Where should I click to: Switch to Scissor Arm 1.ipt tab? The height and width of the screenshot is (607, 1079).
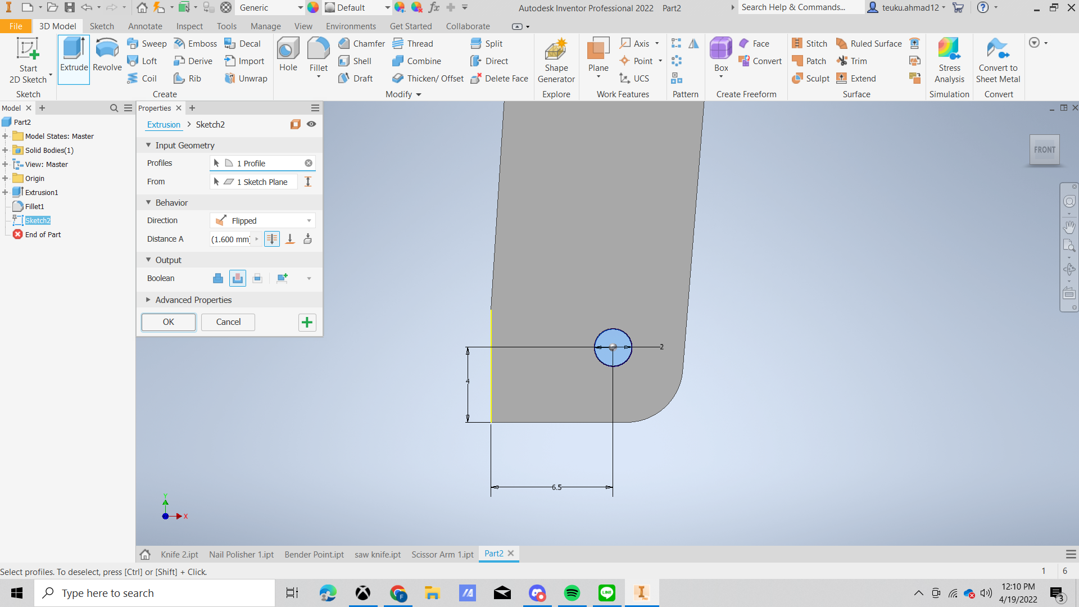click(x=442, y=554)
